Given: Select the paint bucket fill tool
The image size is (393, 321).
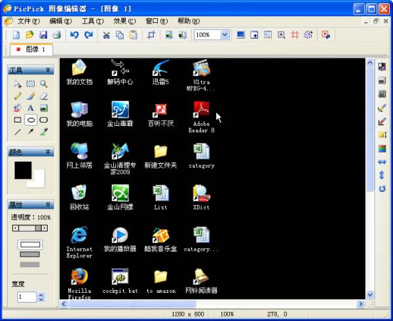Looking at the screenshot, I should [18, 108].
